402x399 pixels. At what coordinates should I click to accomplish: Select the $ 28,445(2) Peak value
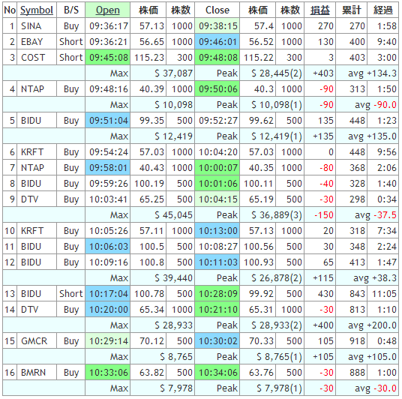(271, 73)
